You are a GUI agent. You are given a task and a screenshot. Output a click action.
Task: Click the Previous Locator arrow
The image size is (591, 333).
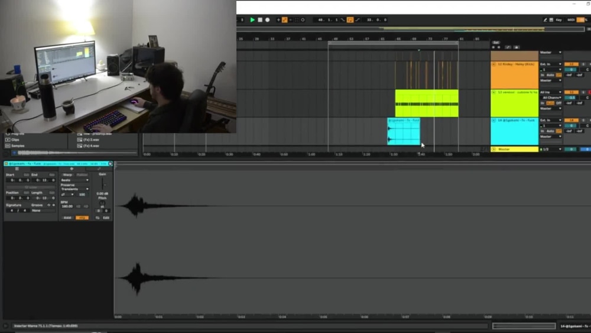(493, 47)
